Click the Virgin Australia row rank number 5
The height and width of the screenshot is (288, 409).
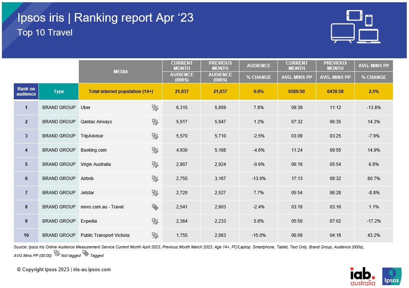26,164
